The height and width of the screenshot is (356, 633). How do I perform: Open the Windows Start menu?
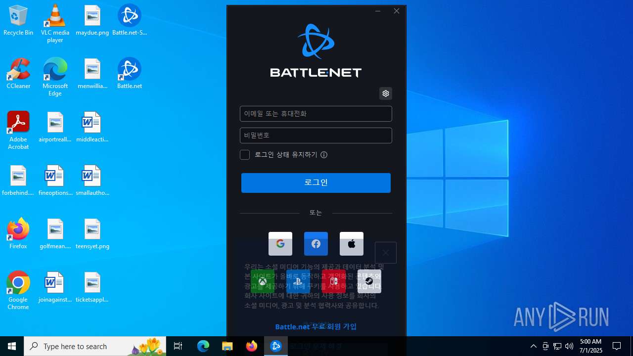click(12, 346)
